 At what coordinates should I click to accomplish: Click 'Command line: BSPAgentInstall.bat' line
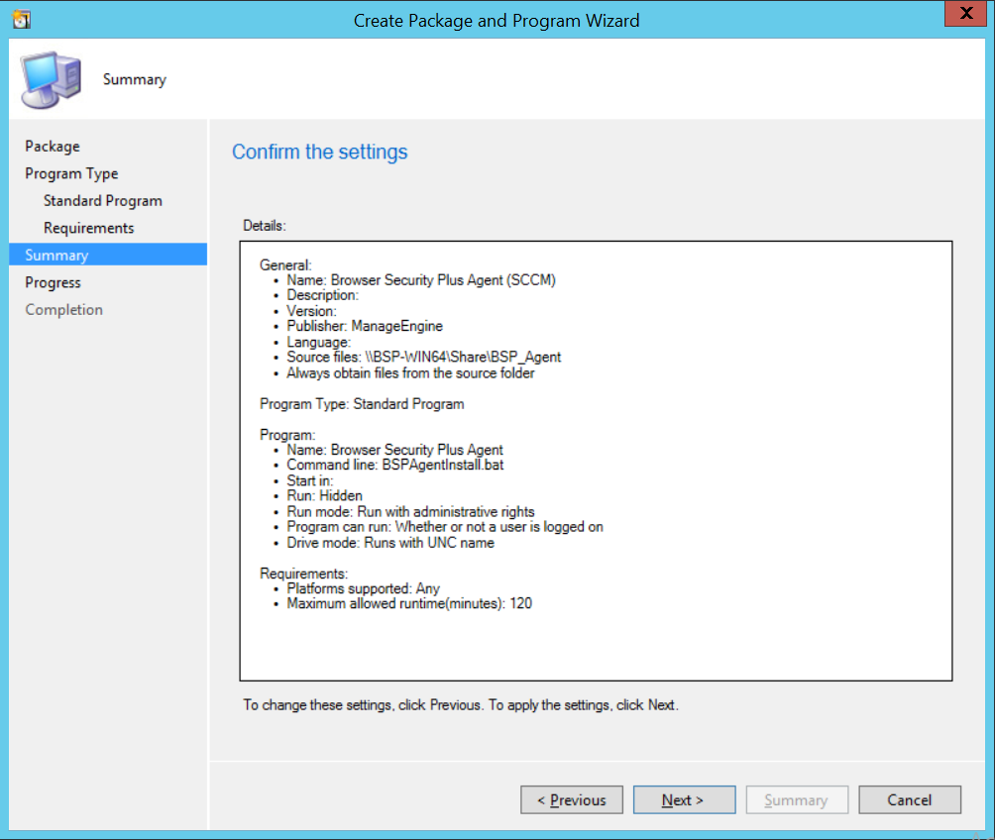(394, 465)
